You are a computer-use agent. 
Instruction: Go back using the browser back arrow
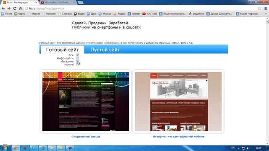tap(3, 8)
